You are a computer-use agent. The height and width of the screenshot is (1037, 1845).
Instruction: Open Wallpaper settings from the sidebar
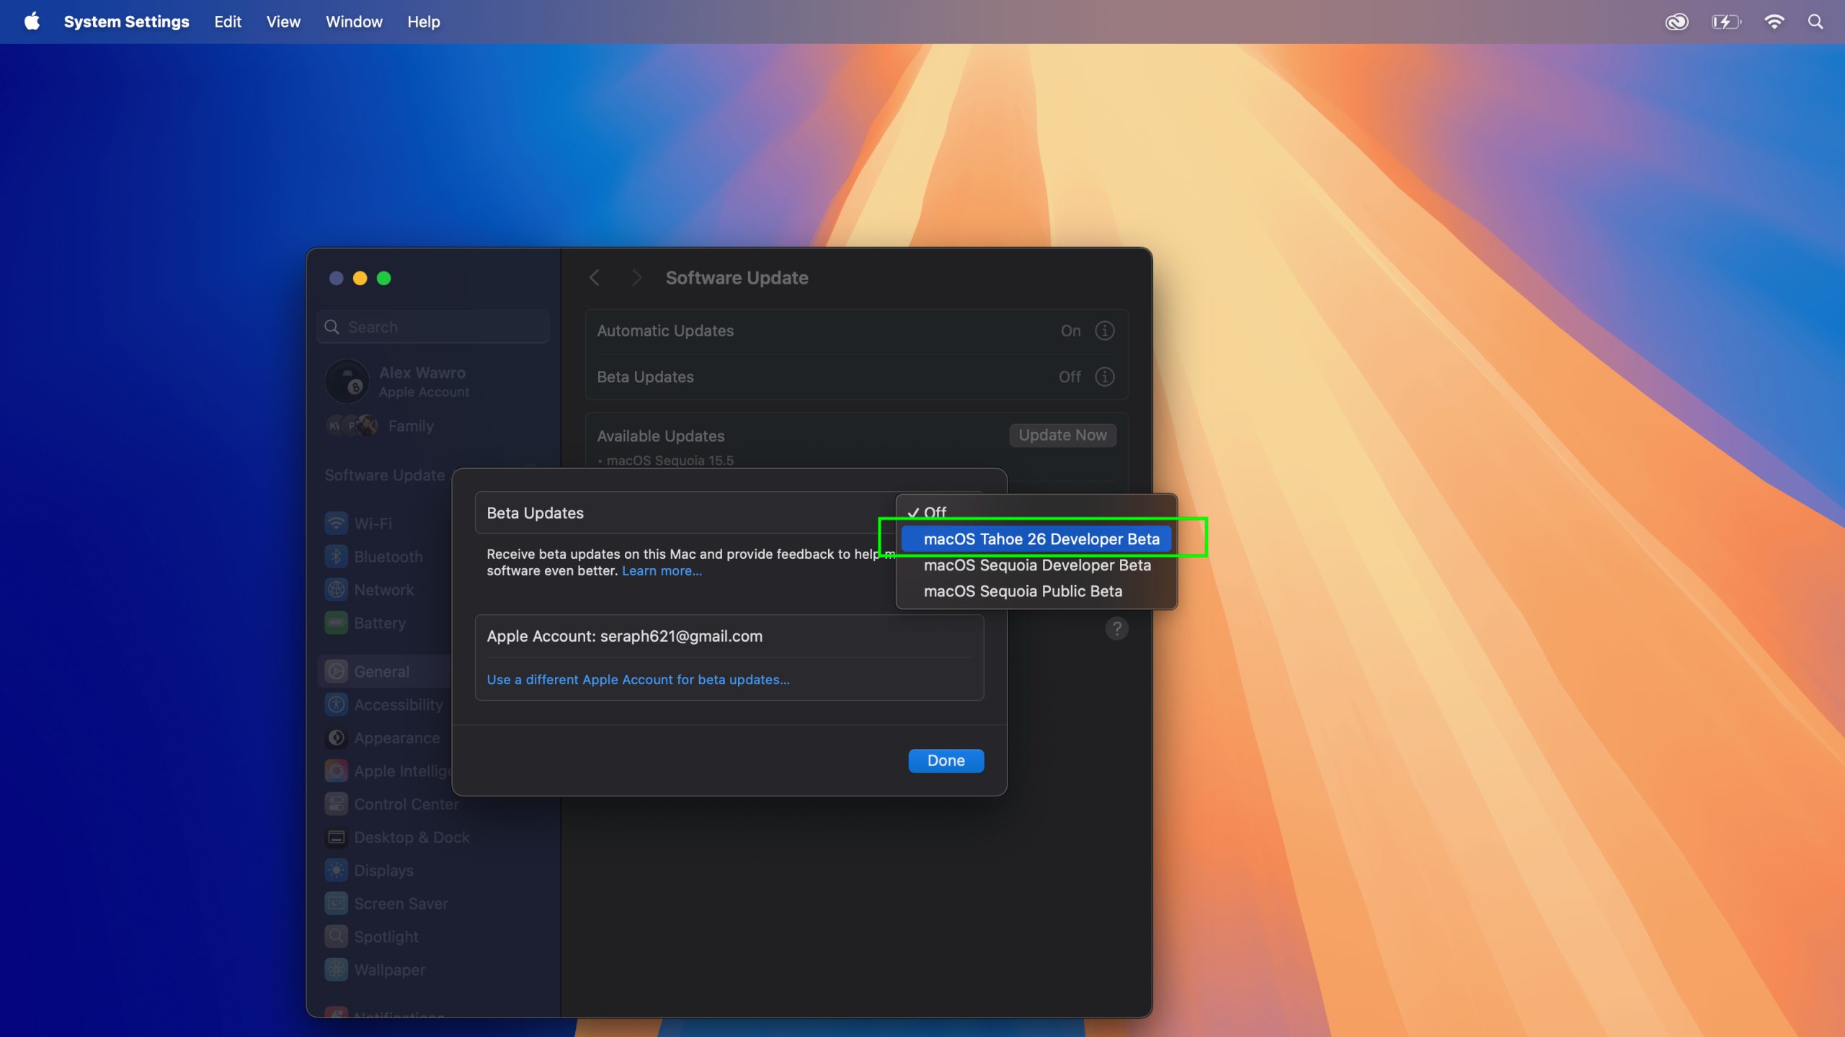[x=390, y=969]
